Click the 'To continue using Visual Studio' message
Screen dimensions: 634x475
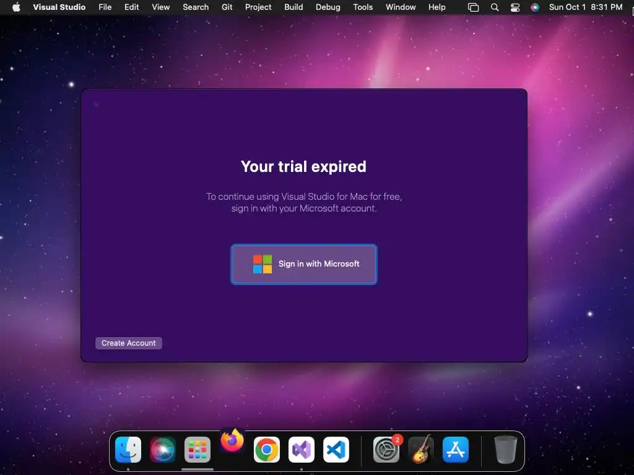303,202
